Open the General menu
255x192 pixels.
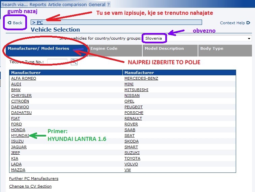point(97,4)
